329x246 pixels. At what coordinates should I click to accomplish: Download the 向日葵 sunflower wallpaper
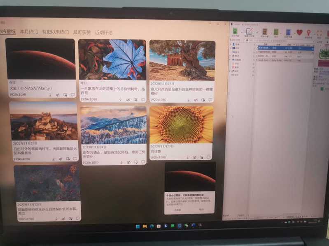188,157
